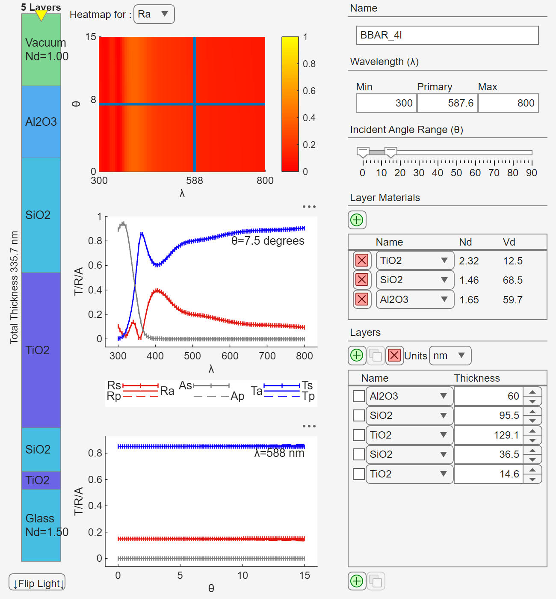556x599 pixels.
Task: Click the green add material icon
Action: pos(357,220)
